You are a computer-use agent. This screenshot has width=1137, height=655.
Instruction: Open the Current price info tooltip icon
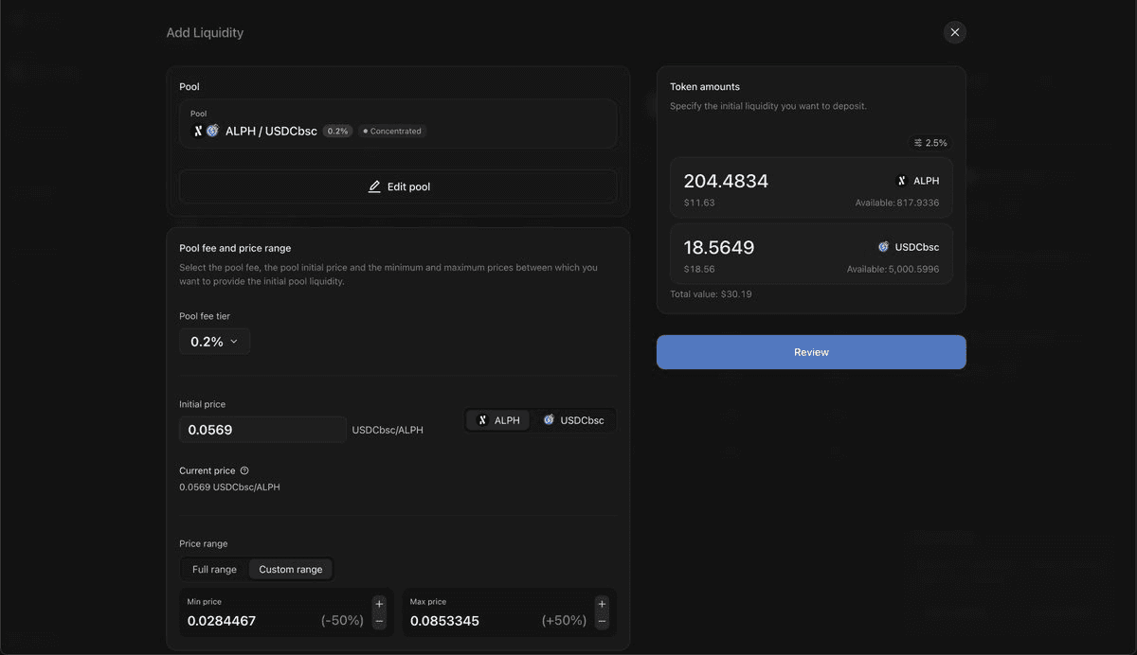(244, 469)
